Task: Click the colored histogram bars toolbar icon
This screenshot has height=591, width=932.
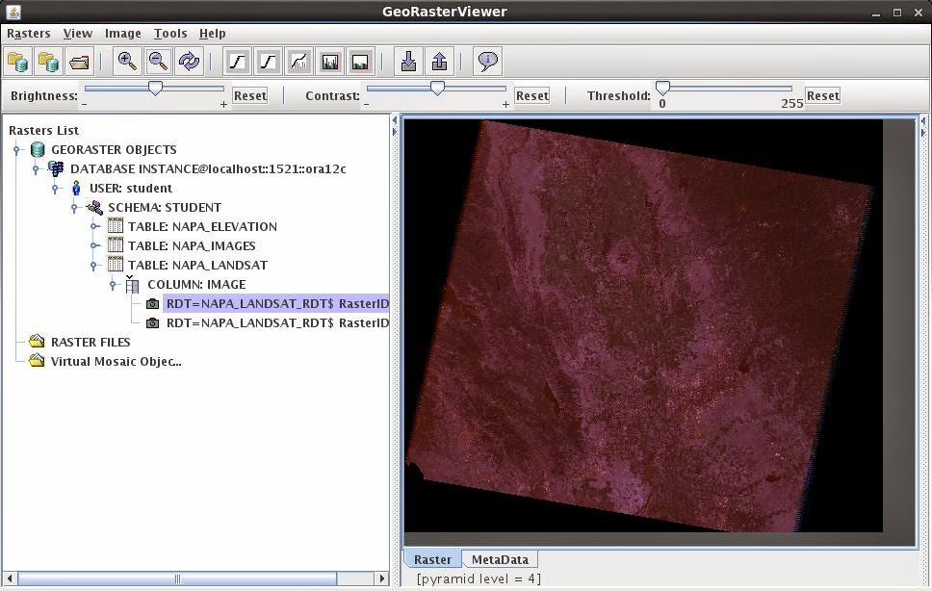Action: click(x=329, y=62)
